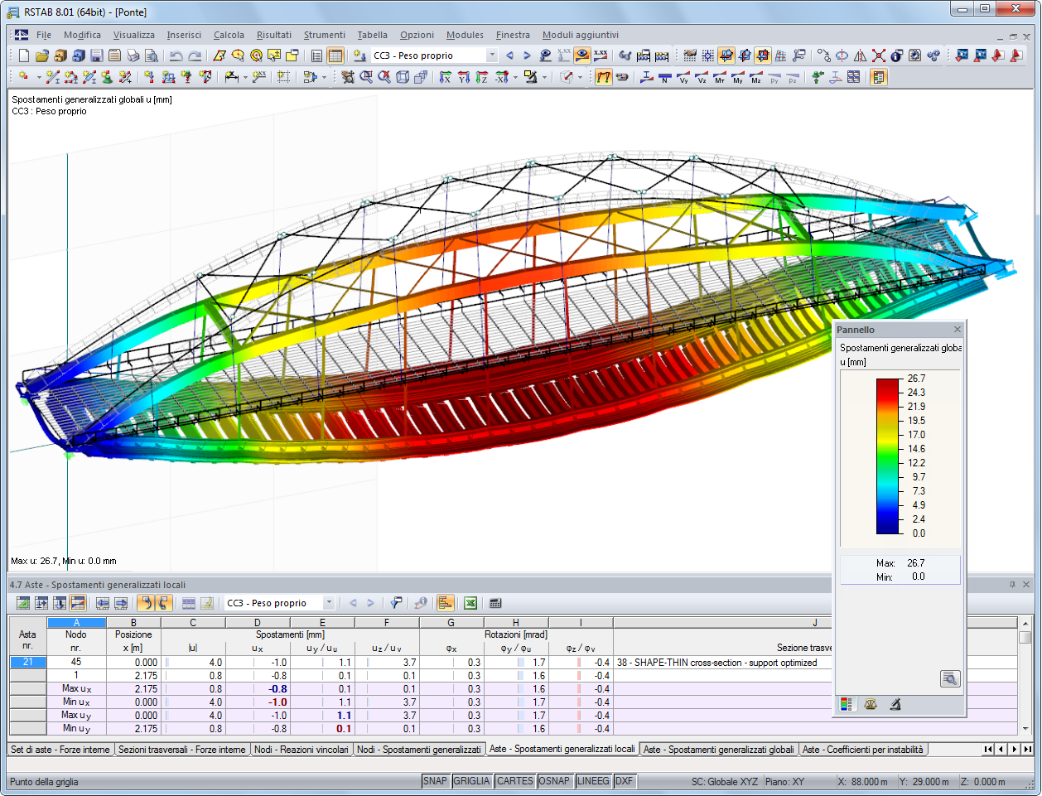Open the CC3 - Peso proprio dropdown in main toolbar
This screenshot has width=1042, height=796.
click(491, 55)
